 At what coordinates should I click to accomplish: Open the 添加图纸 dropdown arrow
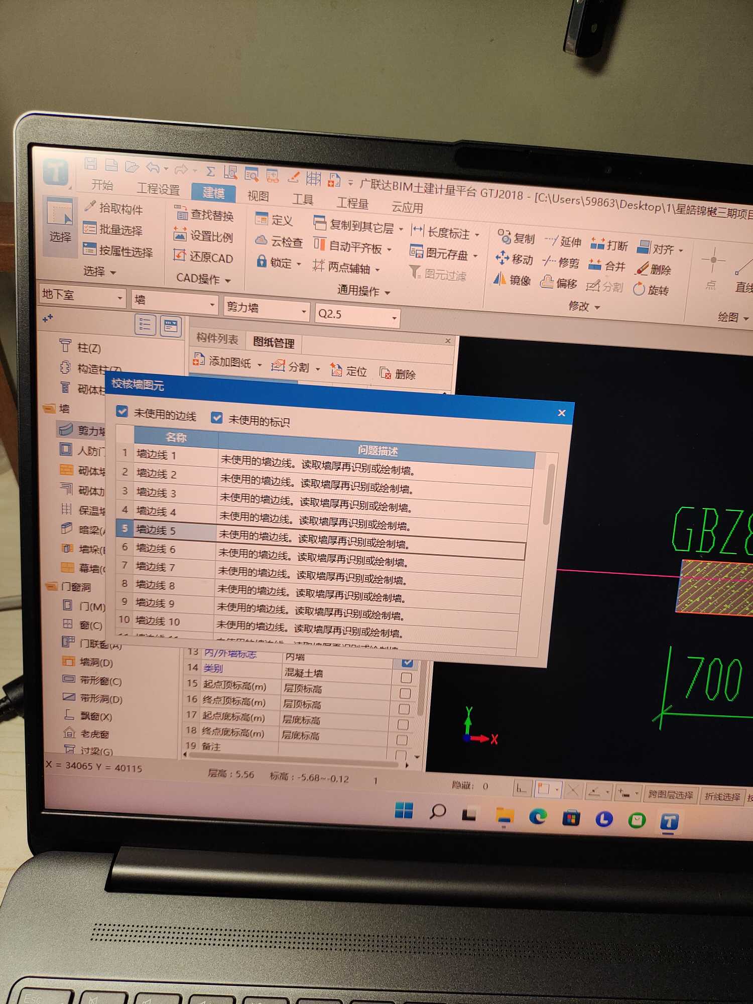tap(260, 365)
